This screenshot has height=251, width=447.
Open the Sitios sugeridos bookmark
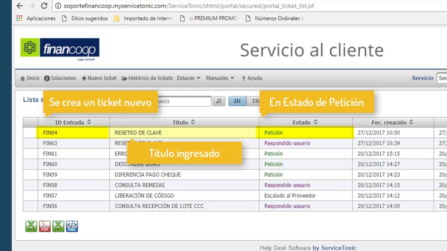(85, 18)
